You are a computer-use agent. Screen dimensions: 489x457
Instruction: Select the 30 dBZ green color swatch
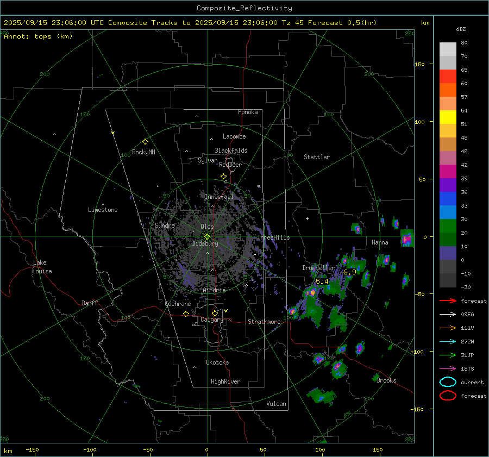point(448,226)
